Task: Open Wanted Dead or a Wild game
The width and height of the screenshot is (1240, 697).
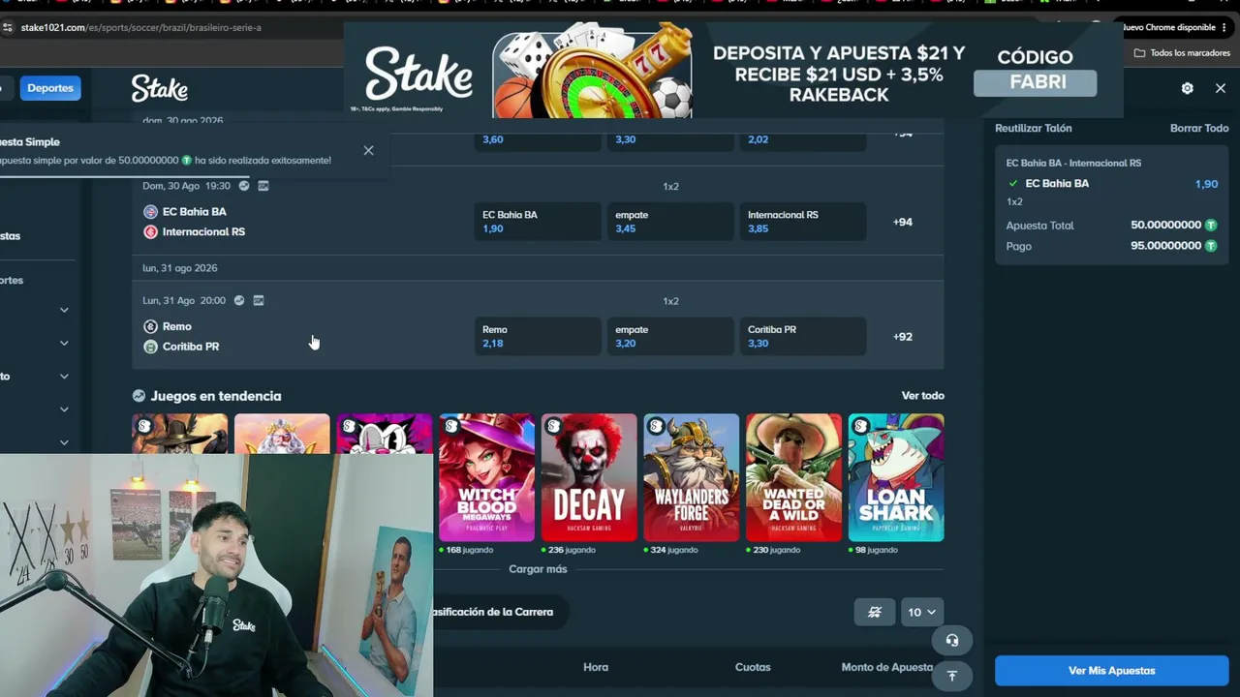Action: pos(793,477)
